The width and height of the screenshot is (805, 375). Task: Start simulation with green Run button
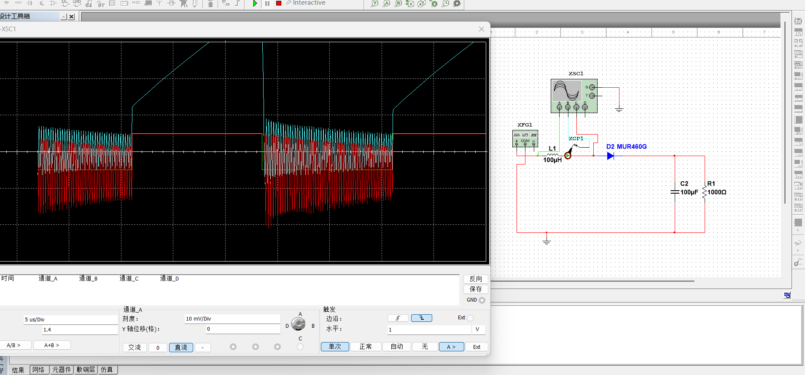point(255,3)
